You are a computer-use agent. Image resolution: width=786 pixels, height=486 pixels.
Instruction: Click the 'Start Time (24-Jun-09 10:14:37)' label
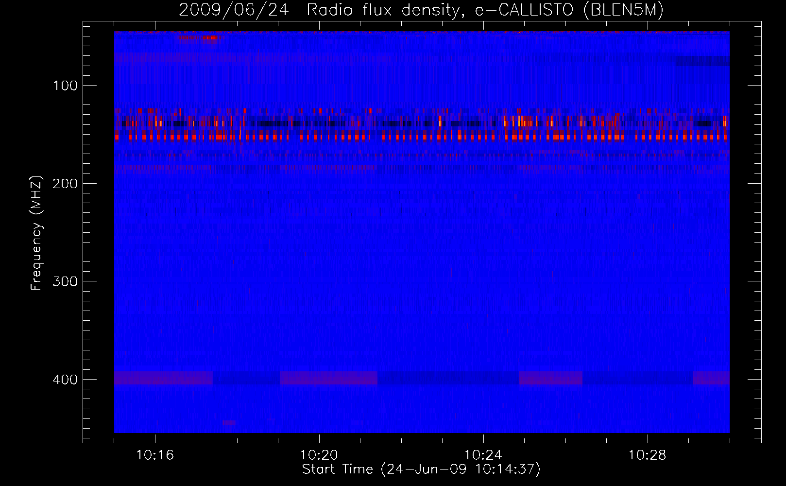[421, 469]
